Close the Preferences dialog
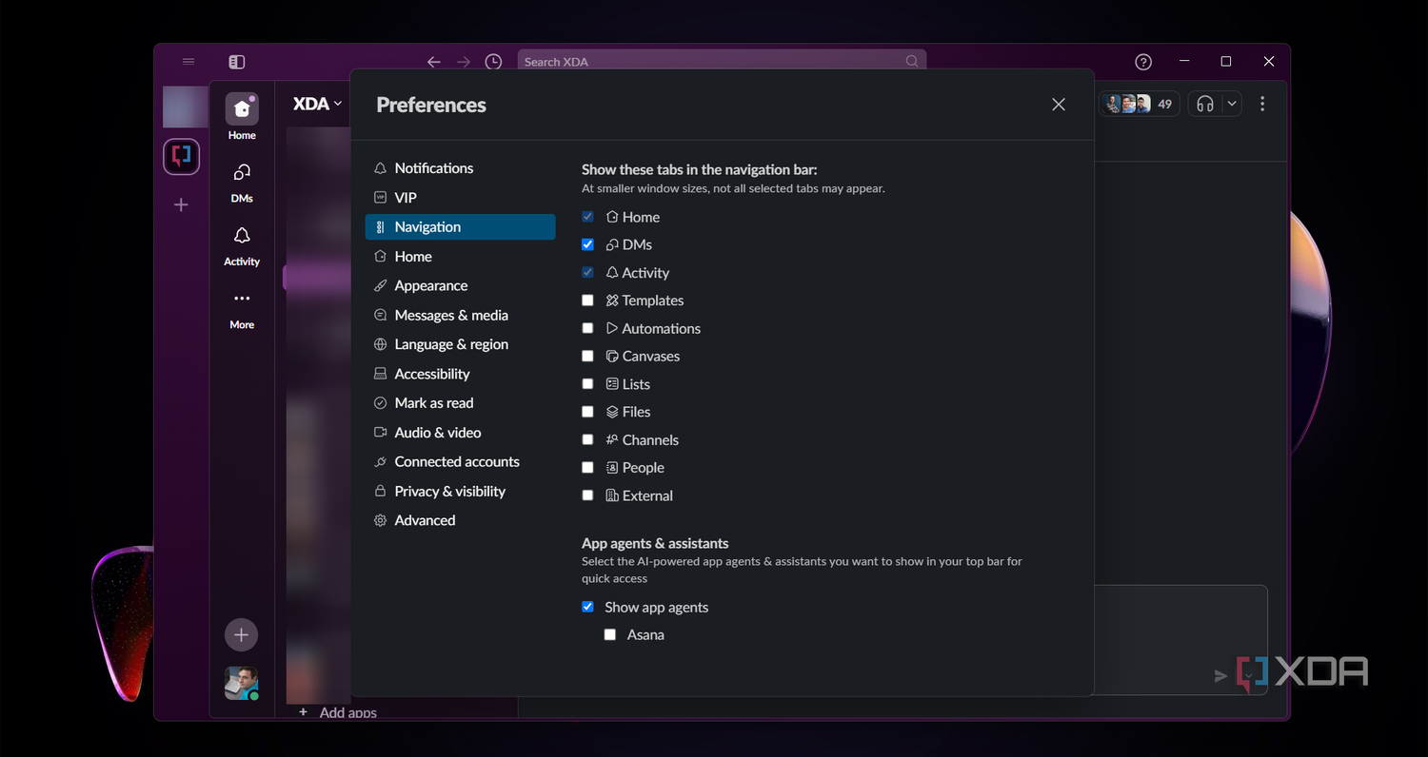 click(x=1059, y=105)
